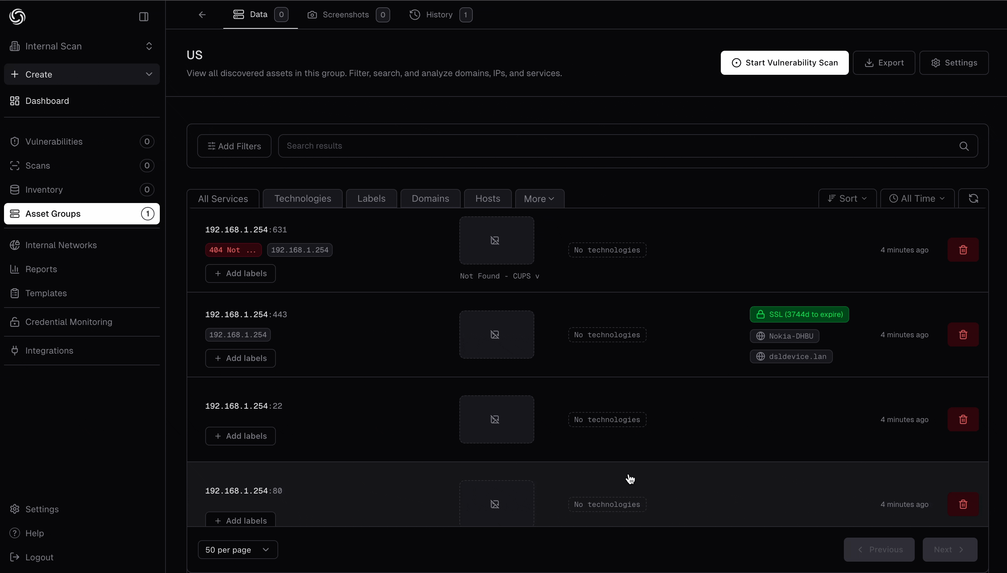The image size is (1007, 573).
Task: Open Vulnerabilities from the sidebar
Action: [82, 142]
